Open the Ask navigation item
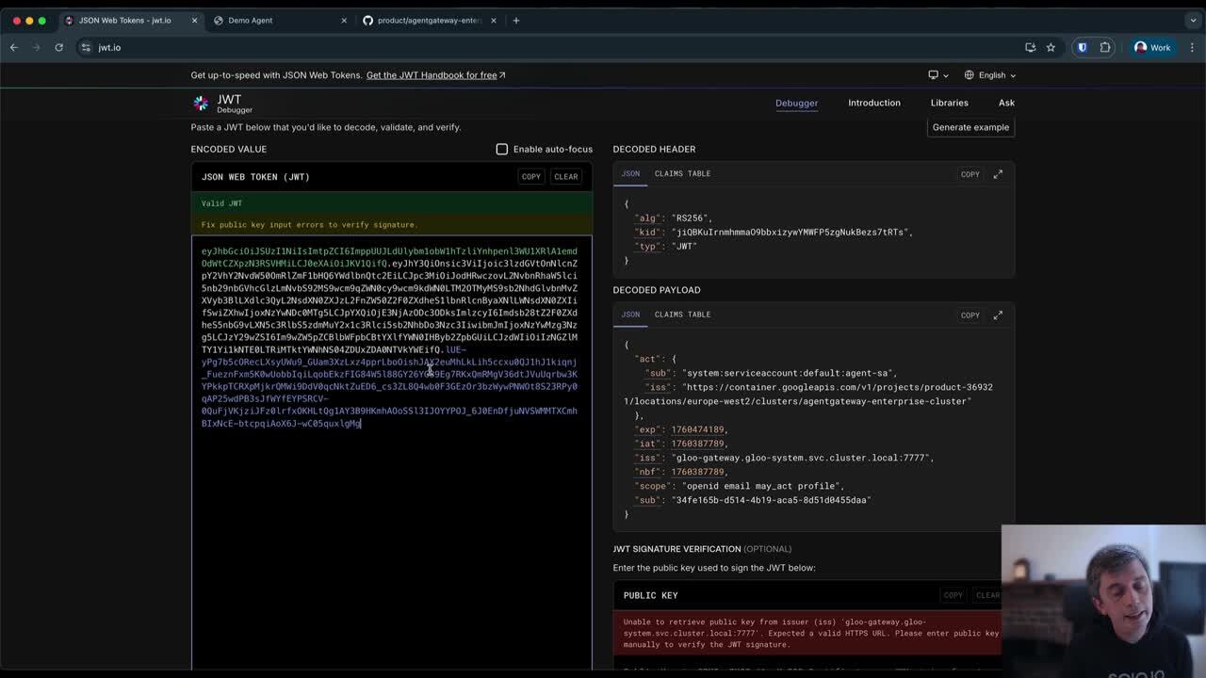Image resolution: width=1206 pixels, height=678 pixels. pos(1006,103)
